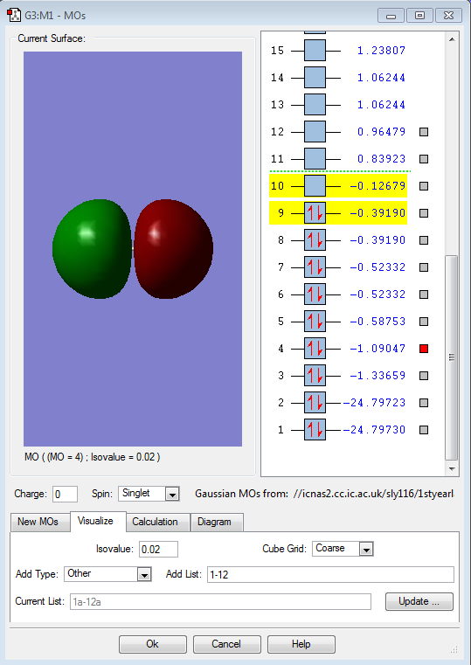The image size is (471, 665).
Task: Select the occupied orbital box for MO 3
Action: 315,376
